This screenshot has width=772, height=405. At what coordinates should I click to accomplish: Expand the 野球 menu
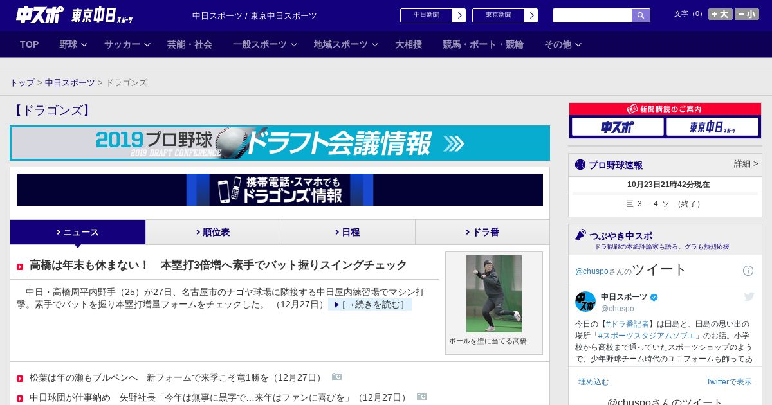73,44
